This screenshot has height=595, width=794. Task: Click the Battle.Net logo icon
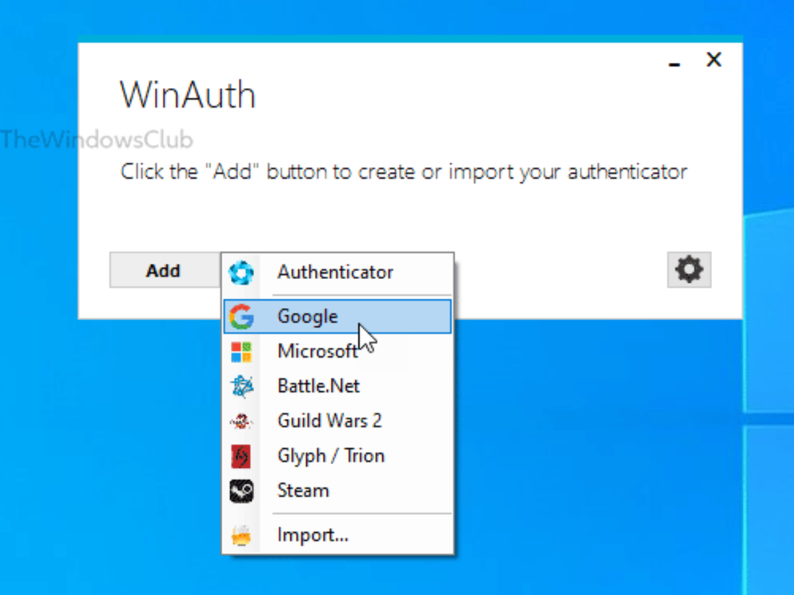tap(241, 386)
